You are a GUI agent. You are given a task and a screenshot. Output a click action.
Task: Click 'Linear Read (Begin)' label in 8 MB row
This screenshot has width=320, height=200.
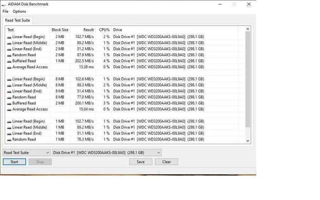[28, 79]
